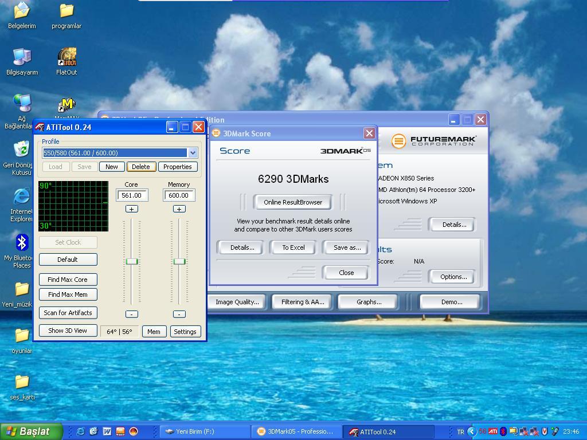Click the ATI tray icon in system tray
587x440 pixels.
(x=493, y=431)
